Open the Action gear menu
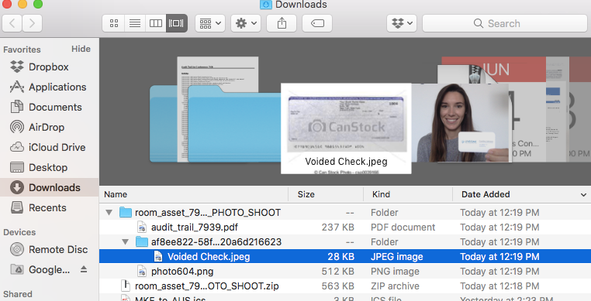Viewport: 591px width, 301px height. tap(246, 23)
